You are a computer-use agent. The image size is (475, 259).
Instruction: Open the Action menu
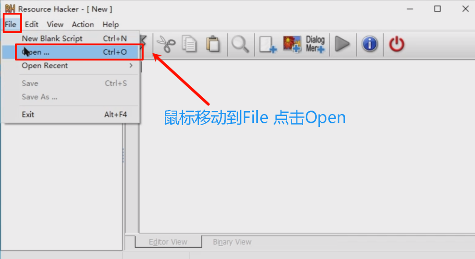[x=83, y=25]
